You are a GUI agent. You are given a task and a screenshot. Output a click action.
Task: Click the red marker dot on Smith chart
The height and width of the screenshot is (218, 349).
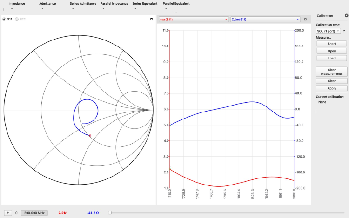click(90, 135)
